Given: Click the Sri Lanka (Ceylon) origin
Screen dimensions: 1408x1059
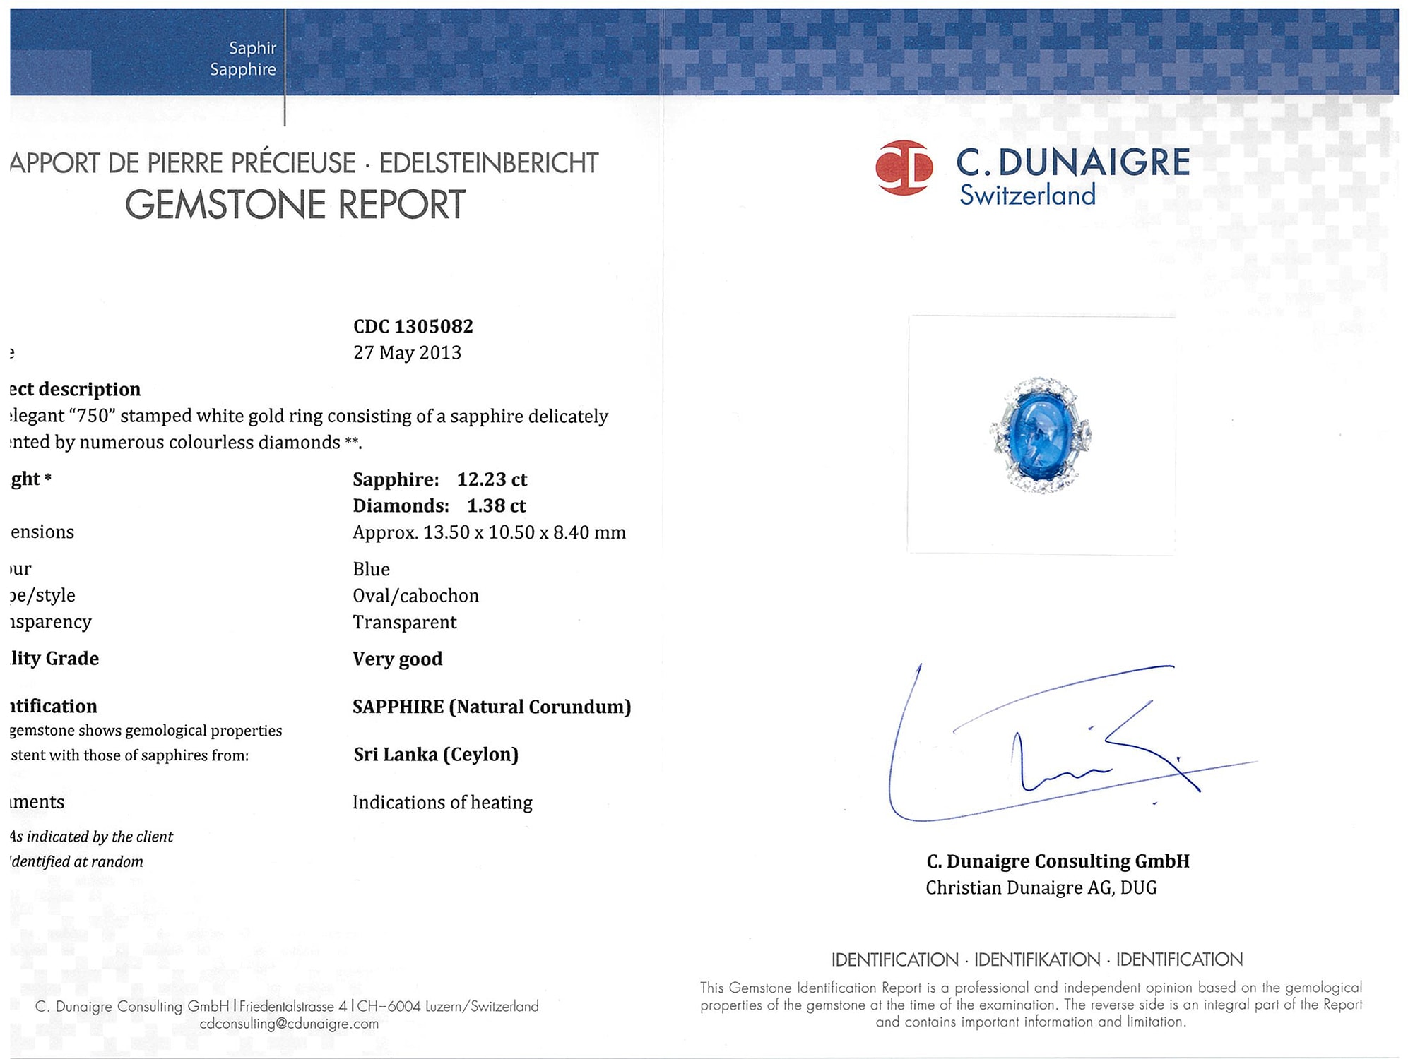Looking at the screenshot, I should pyautogui.click(x=436, y=754).
